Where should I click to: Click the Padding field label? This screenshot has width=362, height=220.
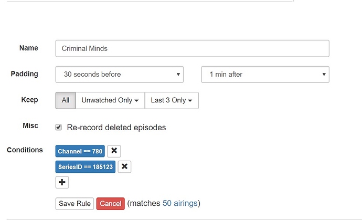pos(25,74)
